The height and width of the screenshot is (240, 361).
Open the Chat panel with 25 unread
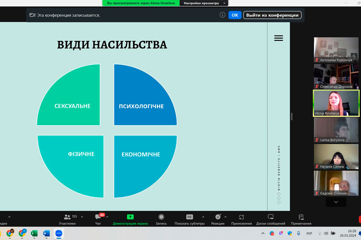98,216
